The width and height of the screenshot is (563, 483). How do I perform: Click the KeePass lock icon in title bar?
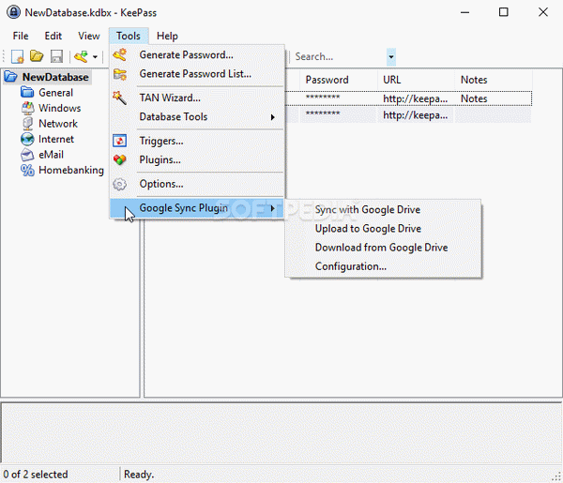(14, 12)
